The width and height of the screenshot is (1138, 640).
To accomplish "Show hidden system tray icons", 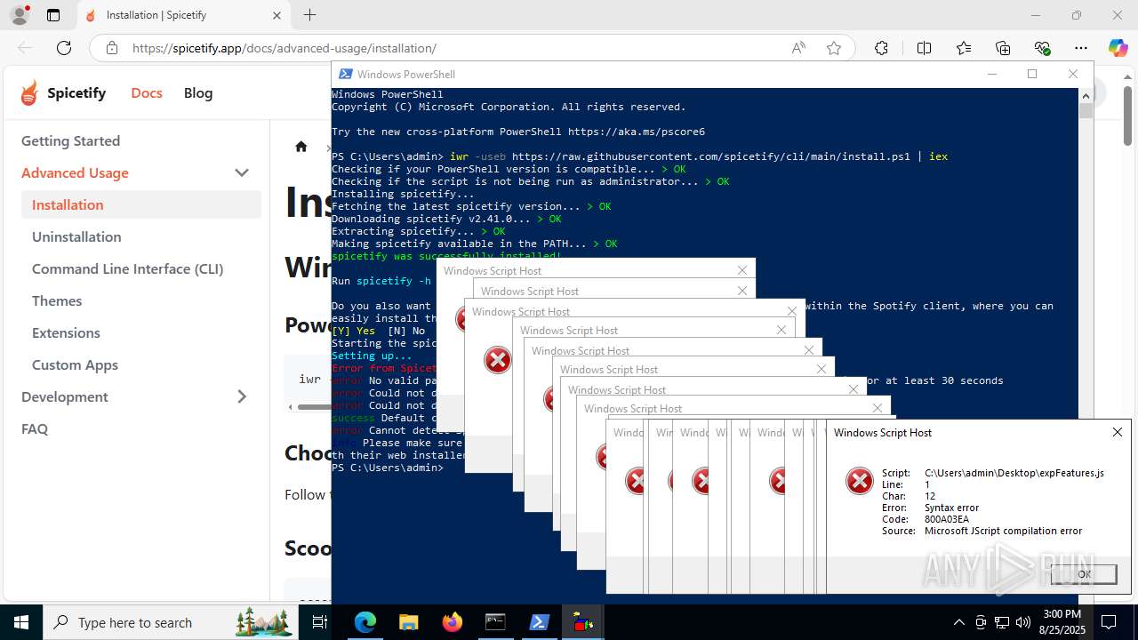I will pos(958,622).
